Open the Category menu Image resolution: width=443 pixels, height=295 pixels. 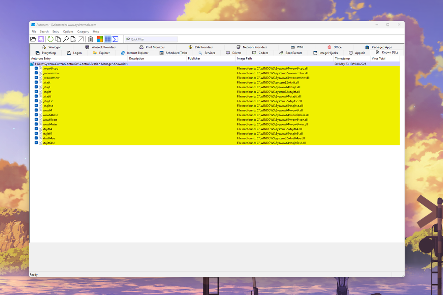[83, 31]
